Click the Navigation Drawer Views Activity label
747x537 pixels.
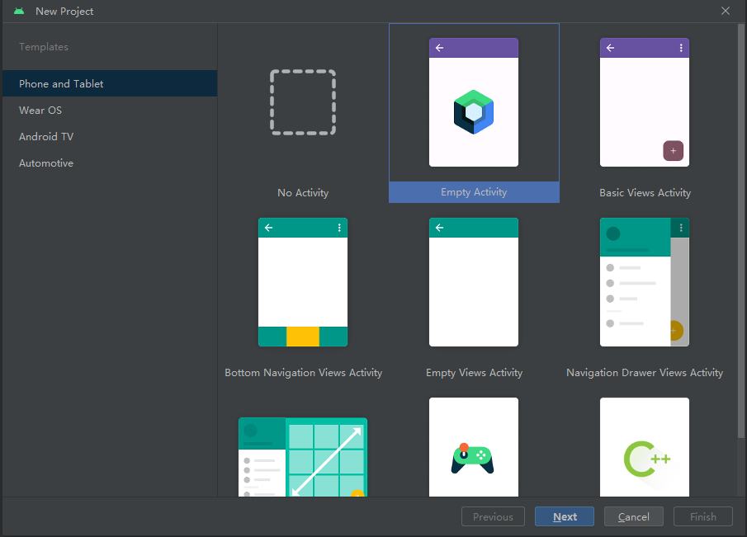(x=645, y=373)
